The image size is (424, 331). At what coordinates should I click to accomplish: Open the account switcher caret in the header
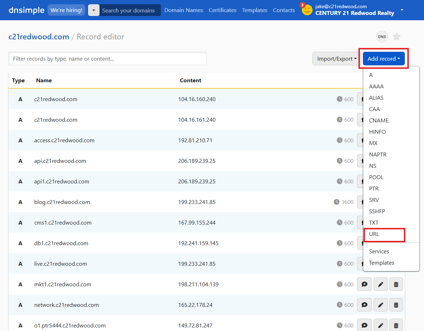[x=402, y=10]
